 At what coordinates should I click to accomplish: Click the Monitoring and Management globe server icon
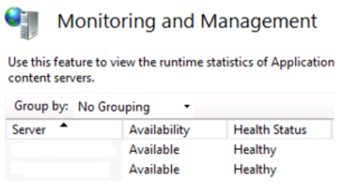[22, 22]
